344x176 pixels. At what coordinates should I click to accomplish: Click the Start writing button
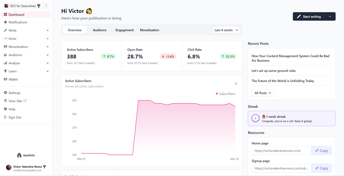click(309, 17)
